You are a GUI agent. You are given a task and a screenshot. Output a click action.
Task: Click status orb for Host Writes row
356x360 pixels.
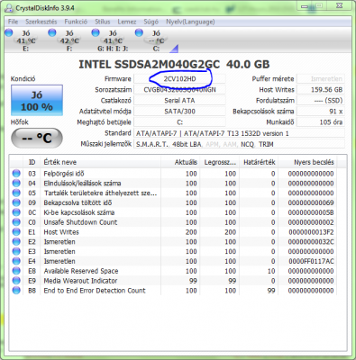pos(16,232)
